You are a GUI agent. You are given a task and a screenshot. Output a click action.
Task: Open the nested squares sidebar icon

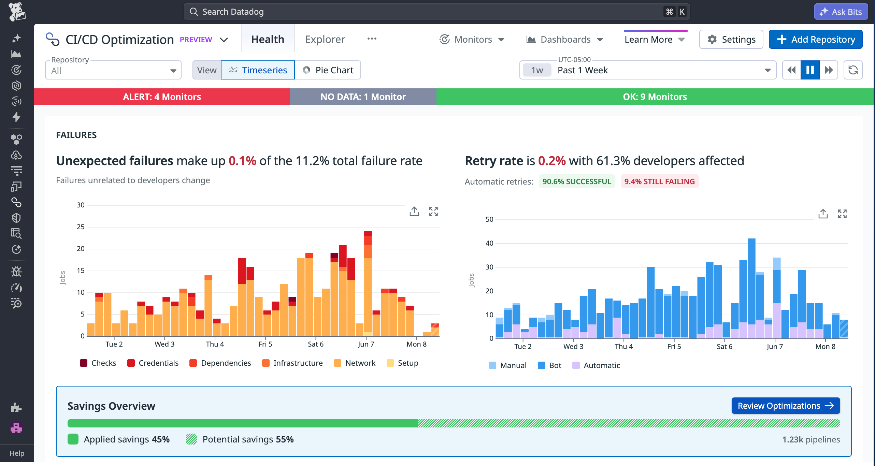16,187
